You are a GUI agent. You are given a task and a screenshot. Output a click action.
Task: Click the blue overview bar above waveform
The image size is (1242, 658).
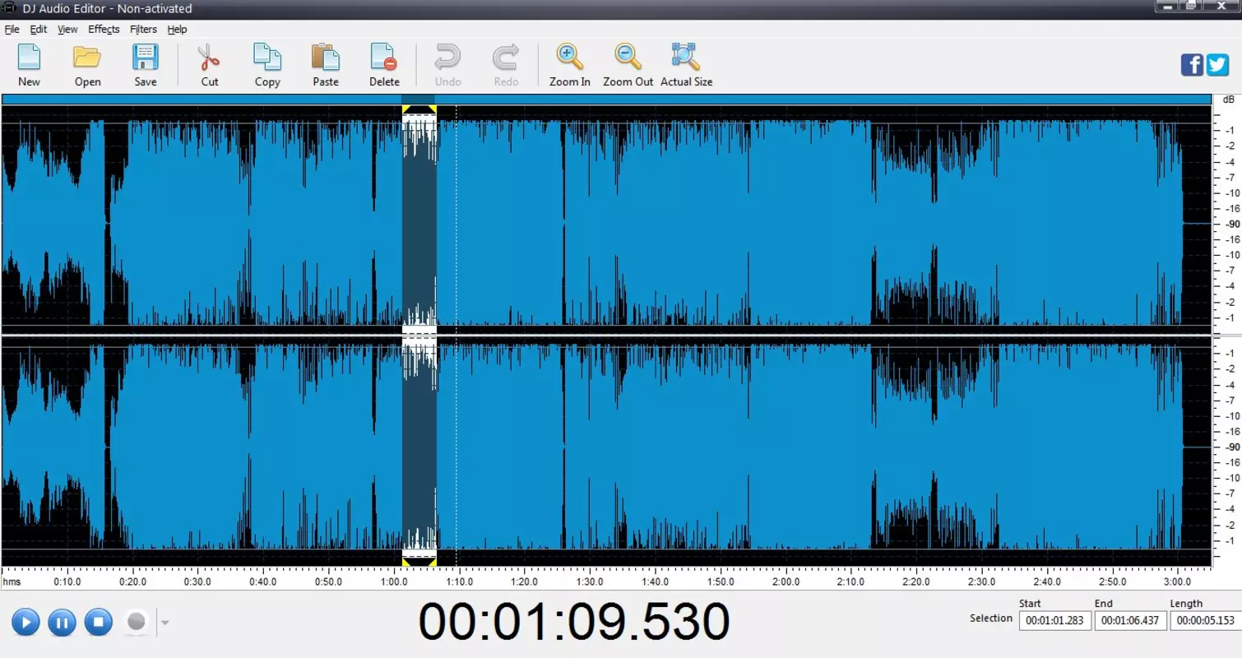point(606,99)
